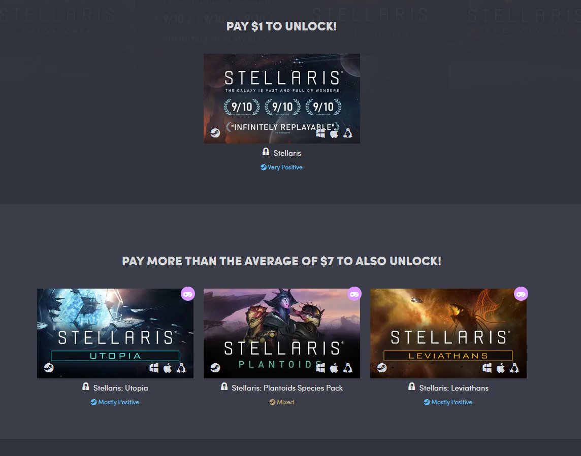Click the Stellaris: Plantoids Species Pack title
The height and width of the screenshot is (456, 581).
pyautogui.click(x=287, y=388)
